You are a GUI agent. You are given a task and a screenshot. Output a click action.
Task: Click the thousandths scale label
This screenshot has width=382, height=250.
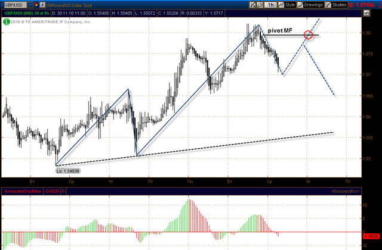tap(346, 191)
